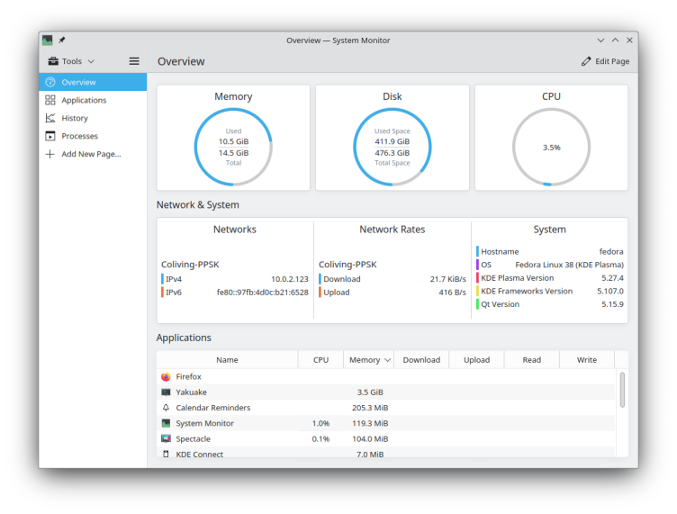
Task: Switch to the Applications page
Action: 84,100
